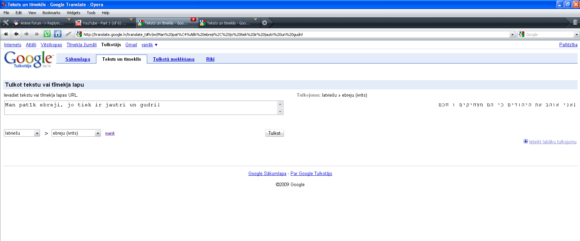
Task: Click the Opera icon in the title bar
Action: coord(4,4)
